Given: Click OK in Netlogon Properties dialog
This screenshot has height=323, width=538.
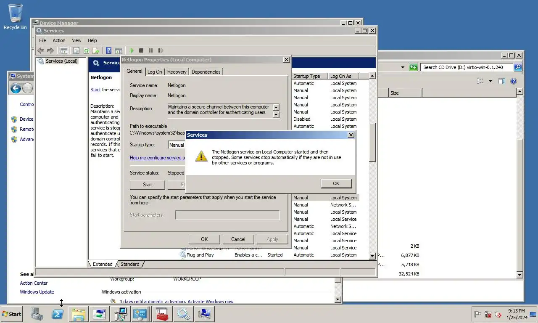Looking at the screenshot, I should coord(204,239).
